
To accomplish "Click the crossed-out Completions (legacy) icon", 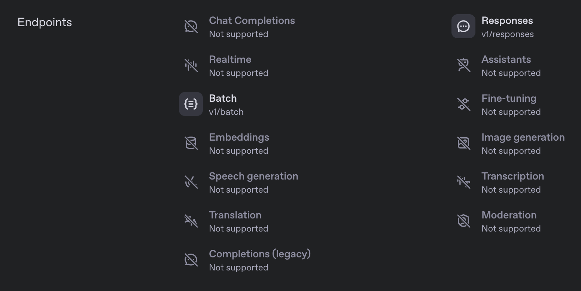I will tap(191, 260).
